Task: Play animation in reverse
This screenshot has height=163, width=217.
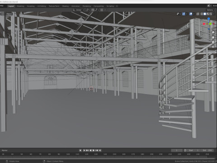Action: (x=90, y=150)
